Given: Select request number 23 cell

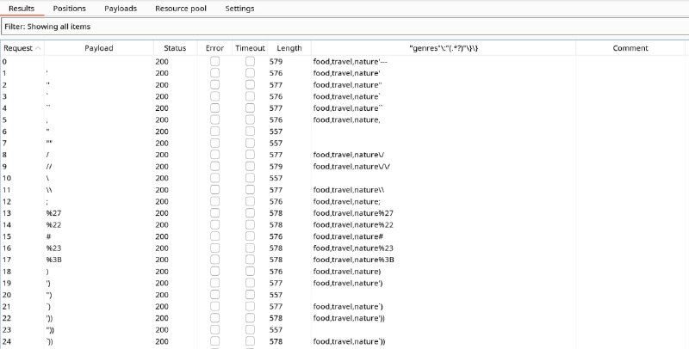Looking at the screenshot, I should [x=7, y=330].
